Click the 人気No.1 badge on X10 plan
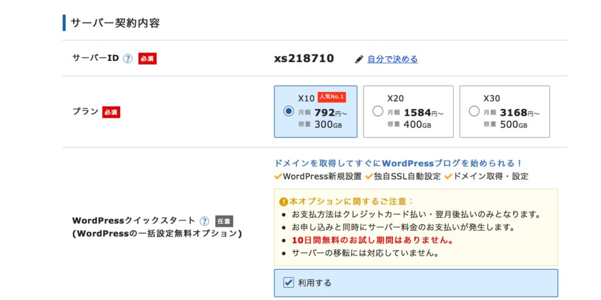601x300 pixels. 332,97
